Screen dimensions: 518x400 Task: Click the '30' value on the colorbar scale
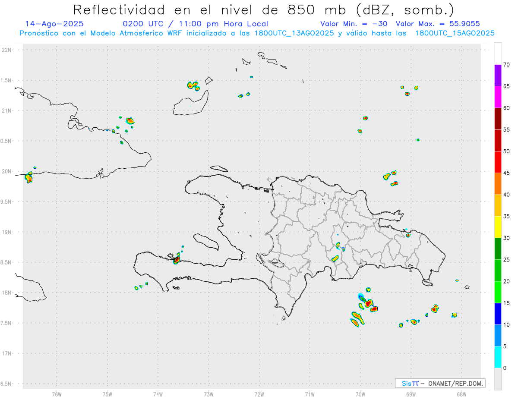(x=506, y=238)
